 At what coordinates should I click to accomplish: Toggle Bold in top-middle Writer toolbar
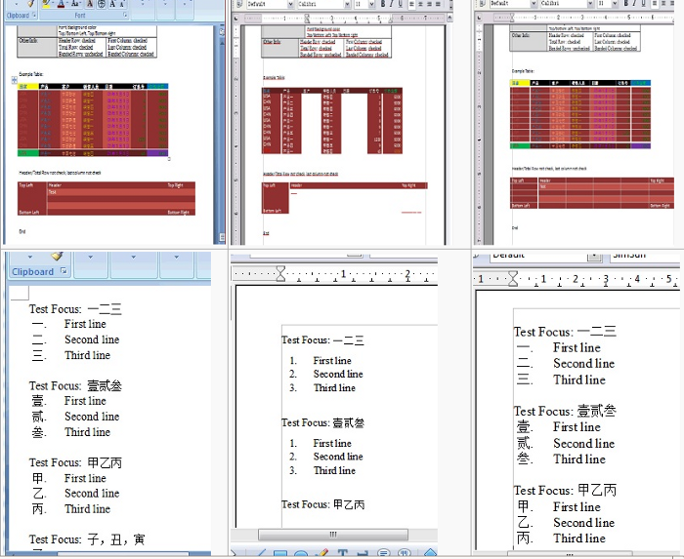[383, 4]
